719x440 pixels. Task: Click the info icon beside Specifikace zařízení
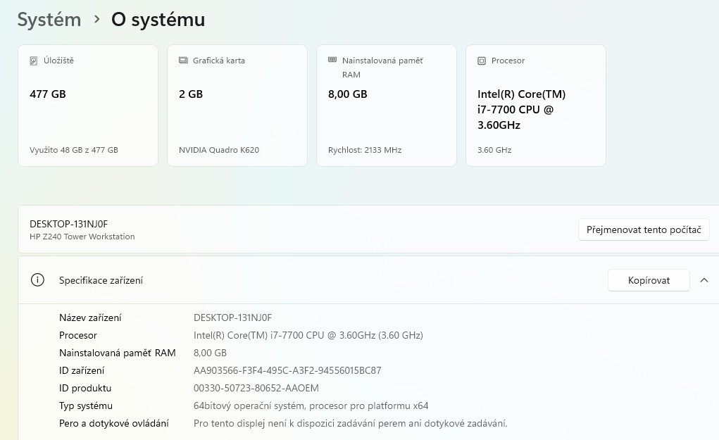pyautogui.click(x=37, y=280)
